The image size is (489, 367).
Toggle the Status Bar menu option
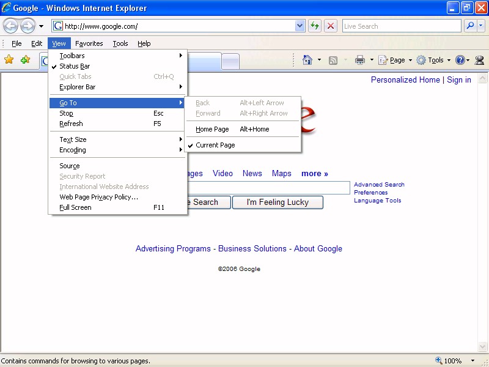point(75,66)
